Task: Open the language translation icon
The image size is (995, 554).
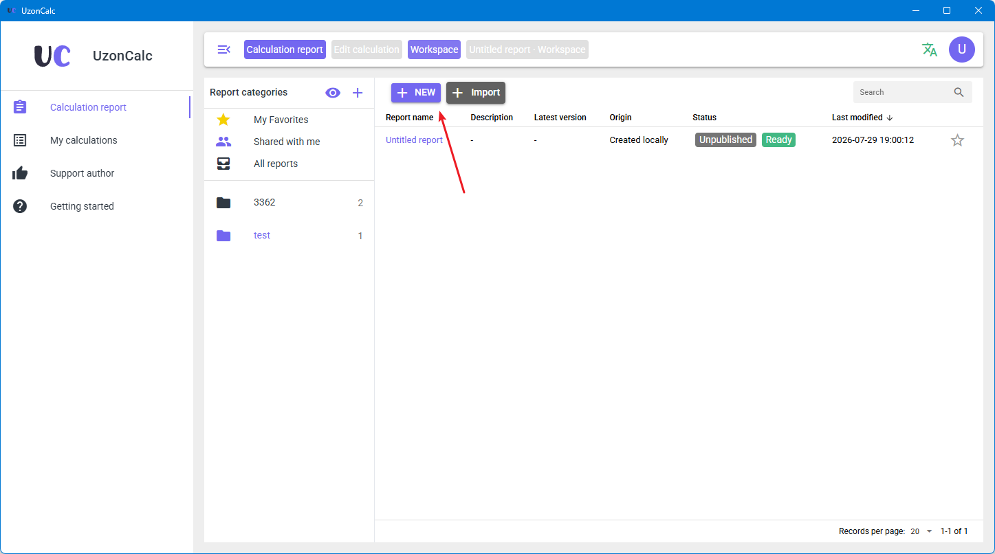Action: click(x=930, y=49)
